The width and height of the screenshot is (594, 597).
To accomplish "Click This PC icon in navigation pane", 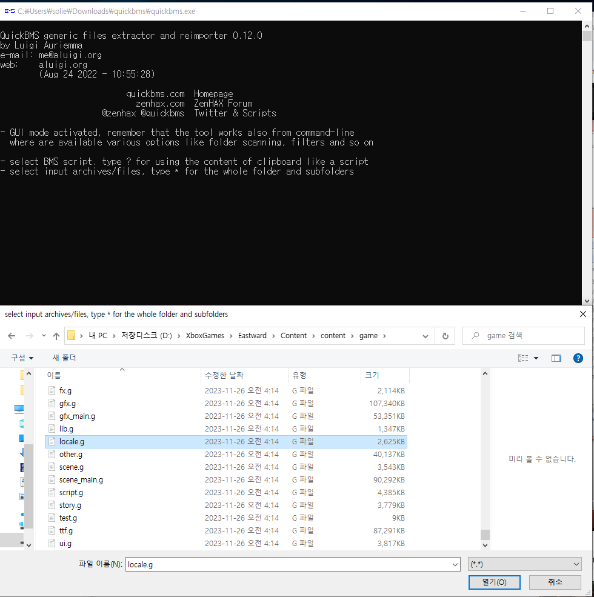I will pos(19,409).
